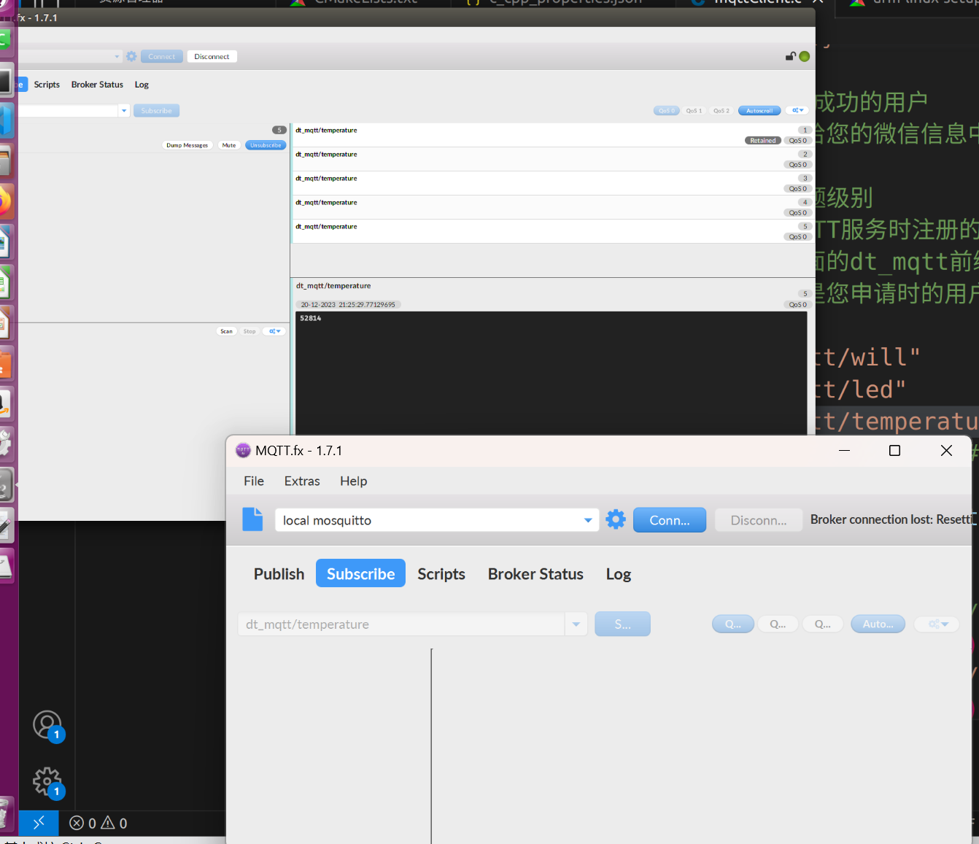Click the padlock icon near the connection status light
979x844 pixels.
[790, 56]
